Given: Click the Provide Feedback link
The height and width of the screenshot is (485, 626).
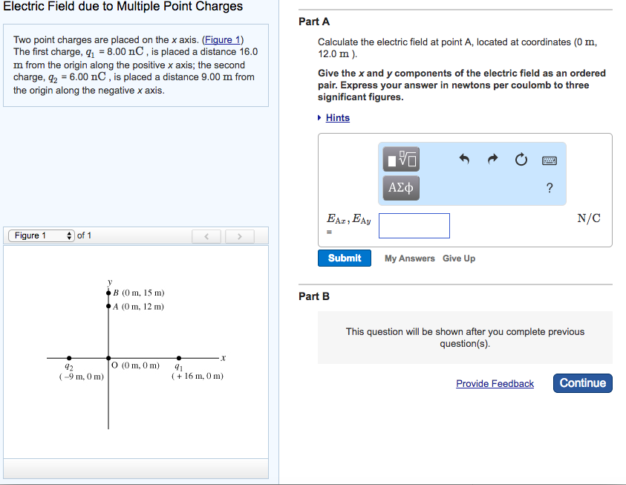Looking at the screenshot, I should 495,384.
